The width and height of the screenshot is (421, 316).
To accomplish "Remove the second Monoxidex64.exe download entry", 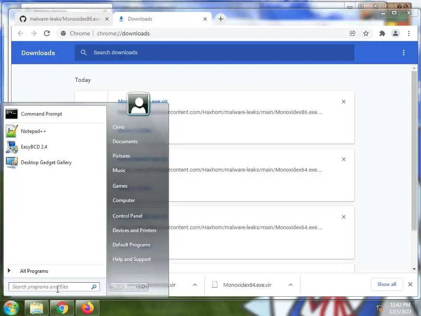I will click(344, 216).
